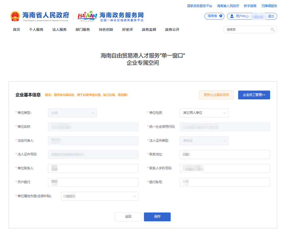Click the location pin icon beside 海南省
This screenshot has width=286, height=232.
click(x=221, y=16)
